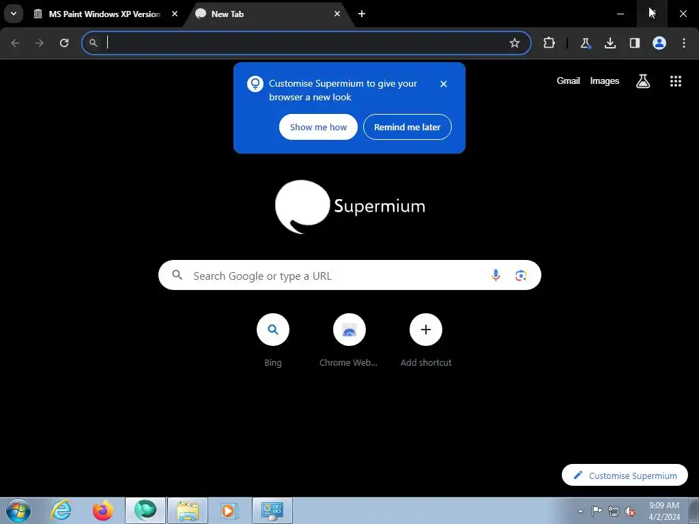Open the Action Center flag icon

(x=597, y=511)
